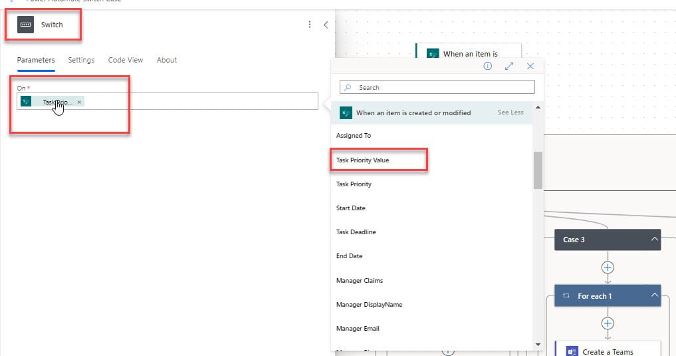This screenshot has height=356, width=676.
Task: Select Task Priority Value dynamic content
Action: (x=362, y=160)
